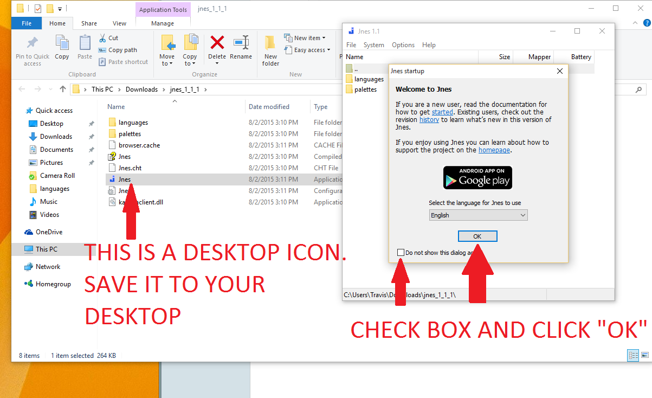Click the red Delete icon
Screen dimensions: 652x398
(x=217, y=42)
